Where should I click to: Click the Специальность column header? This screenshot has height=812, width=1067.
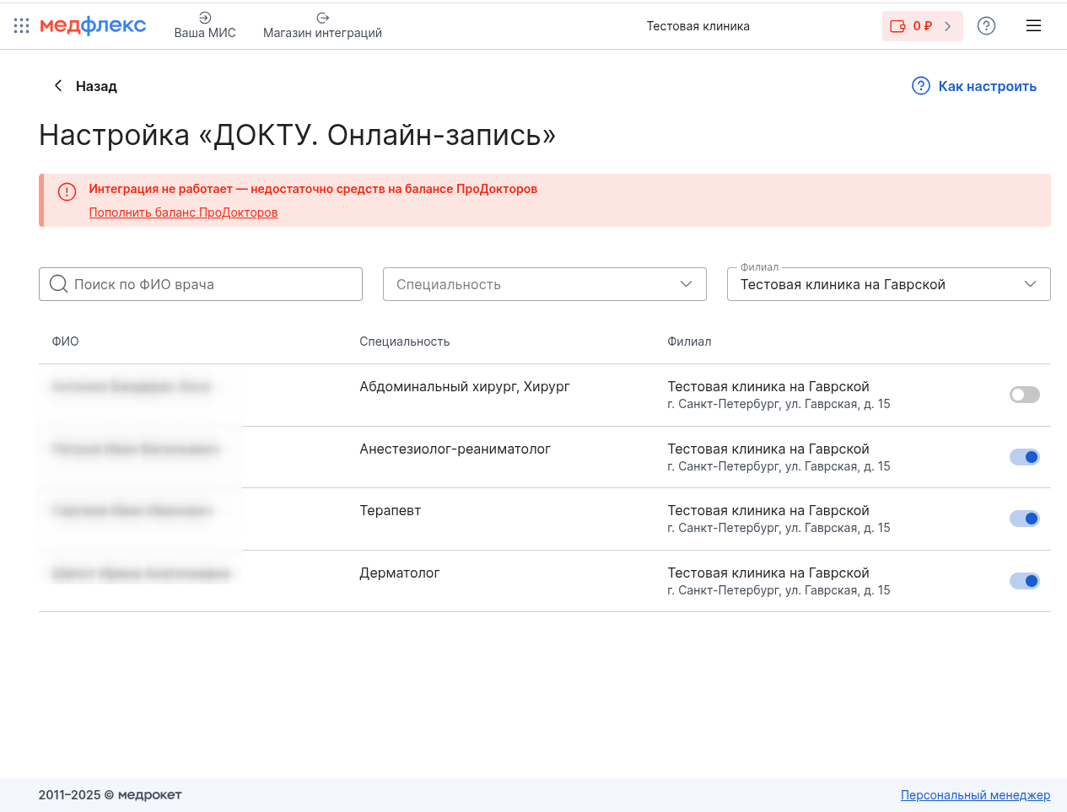click(405, 341)
